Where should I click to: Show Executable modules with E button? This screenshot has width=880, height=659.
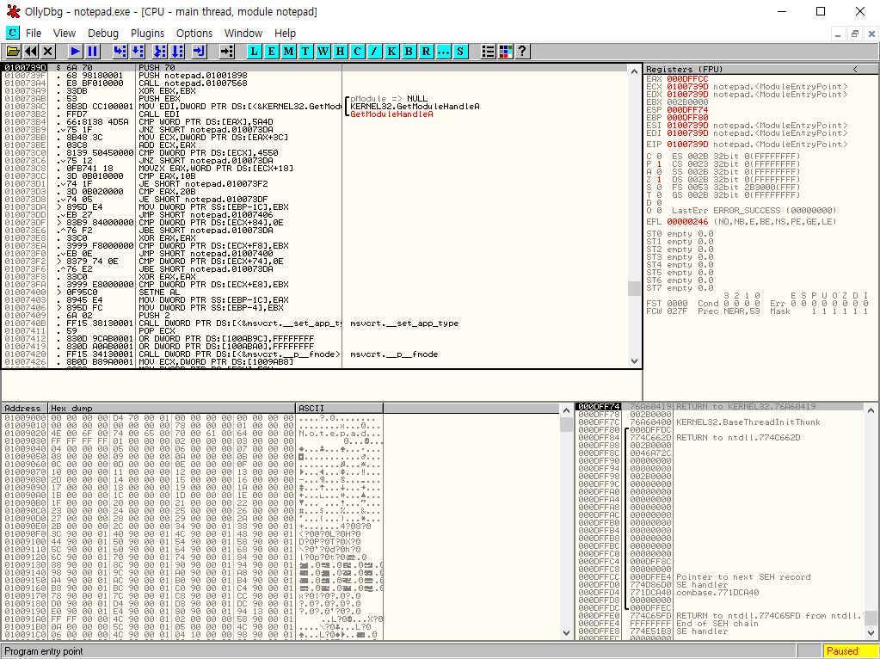271,52
